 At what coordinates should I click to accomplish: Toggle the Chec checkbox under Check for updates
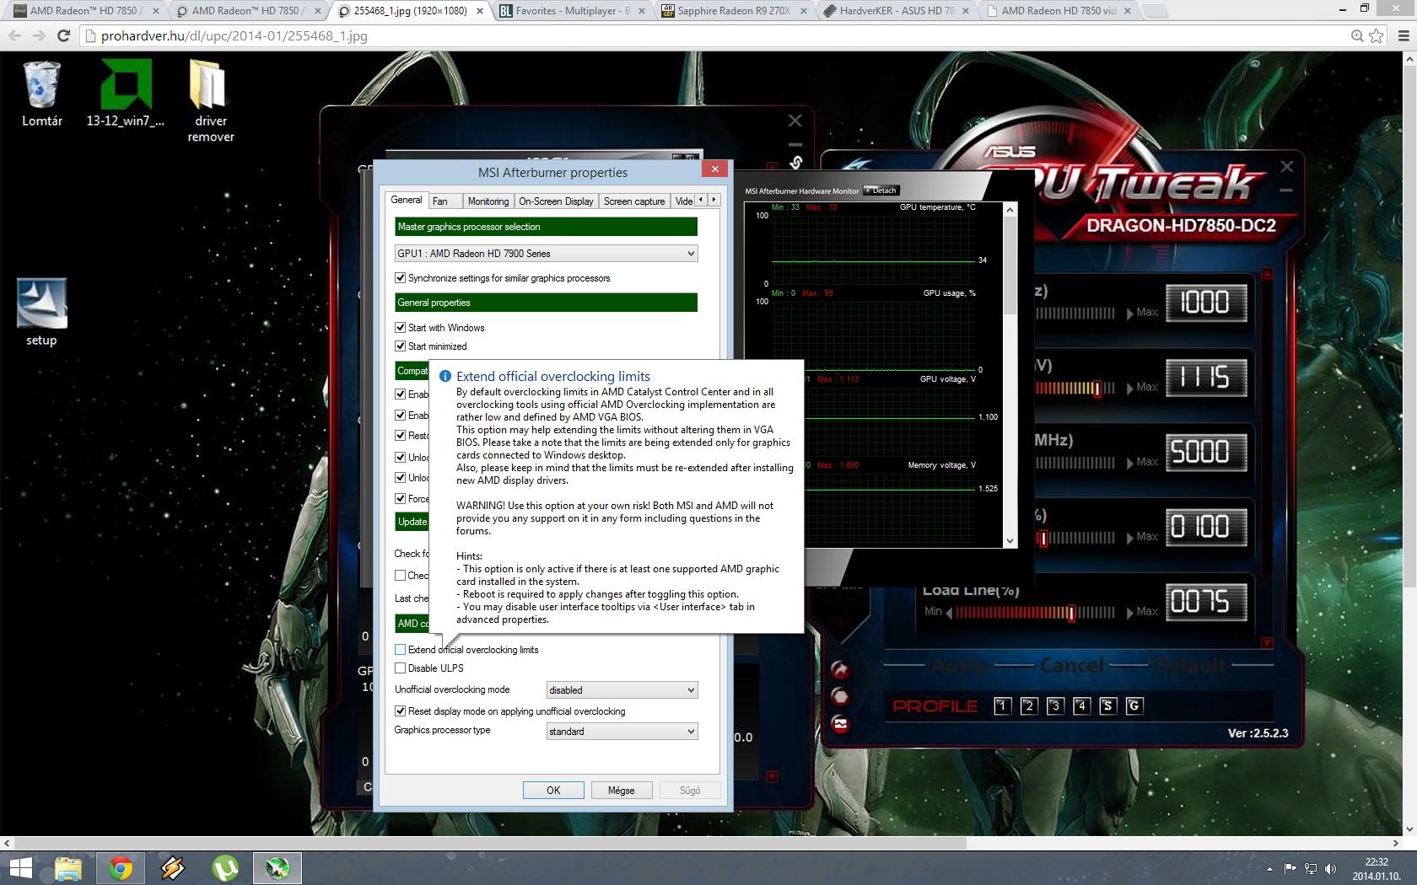tap(401, 576)
